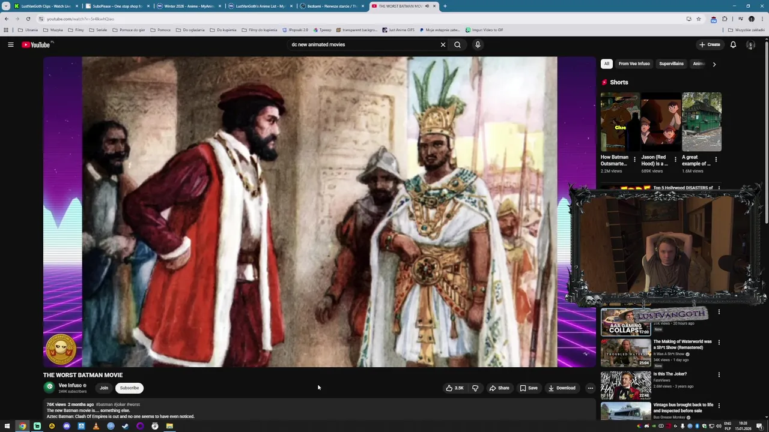Open the #batman hashtag link
The width and height of the screenshot is (769, 432).
104,404
